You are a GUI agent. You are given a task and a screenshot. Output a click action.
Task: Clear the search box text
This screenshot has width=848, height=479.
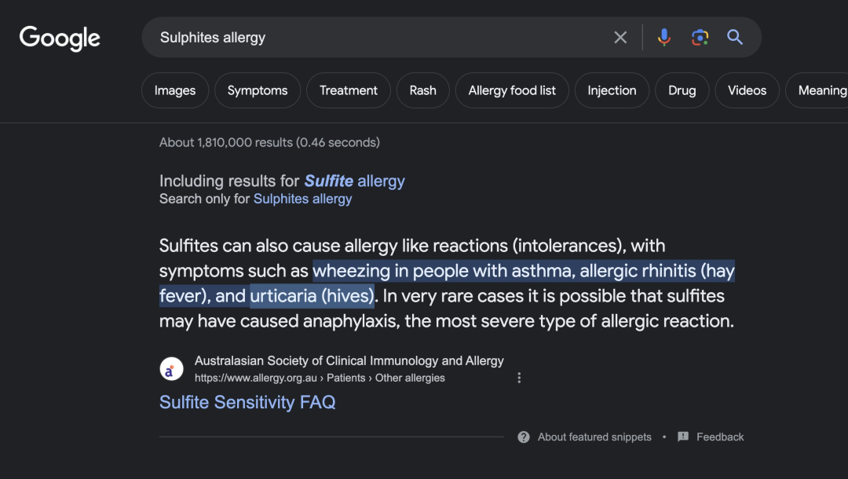[x=620, y=38]
